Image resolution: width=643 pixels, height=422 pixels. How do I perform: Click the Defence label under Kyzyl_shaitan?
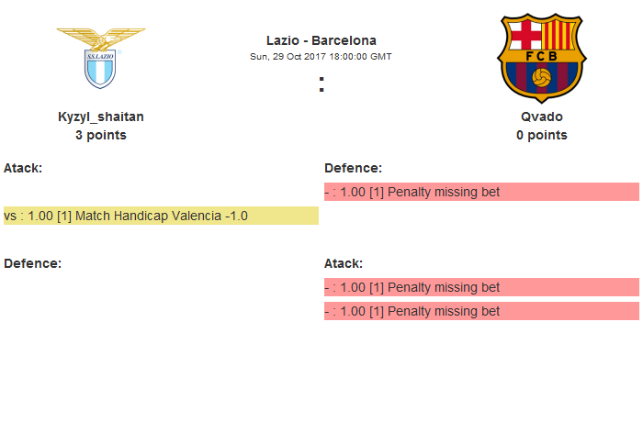[32, 263]
